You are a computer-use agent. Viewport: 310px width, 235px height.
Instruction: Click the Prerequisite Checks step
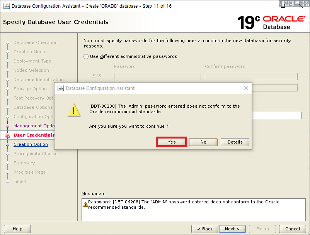coord(36,154)
